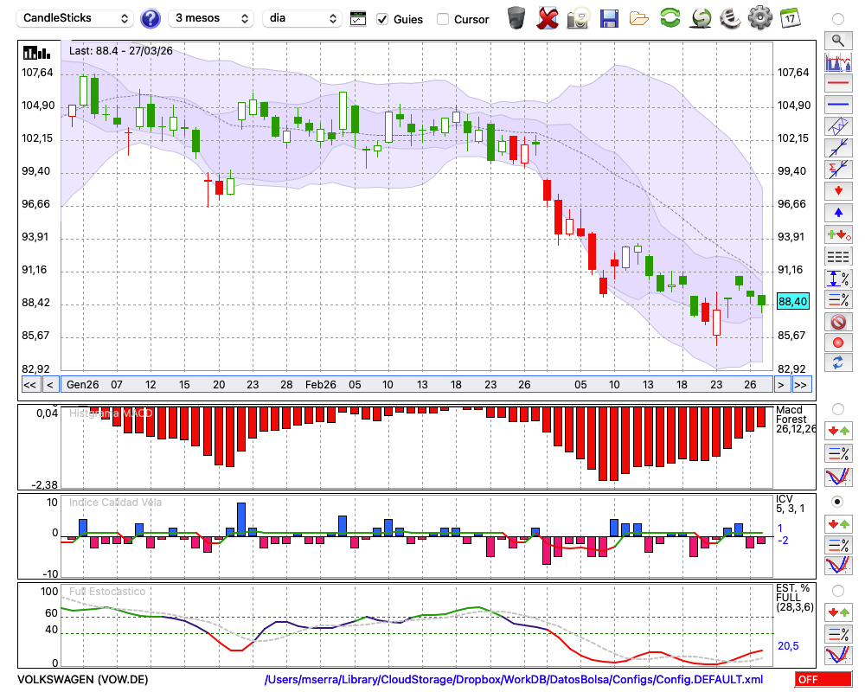Click the green circular refresh arrows icon
This screenshot has width=865, height=692.
point(670,18)
